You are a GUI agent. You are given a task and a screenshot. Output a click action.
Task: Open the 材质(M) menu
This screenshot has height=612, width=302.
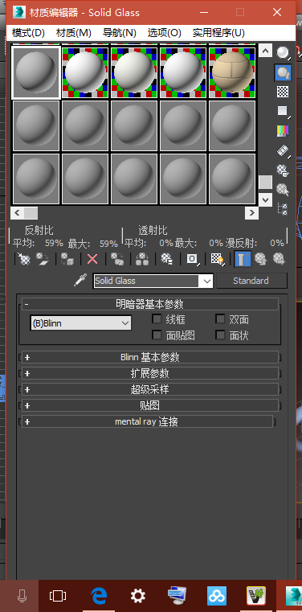[x=74, y=33]
